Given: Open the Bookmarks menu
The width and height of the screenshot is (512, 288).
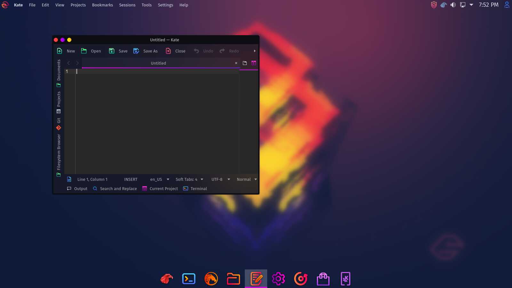Looking at the screenshot, I should (102, 5).
